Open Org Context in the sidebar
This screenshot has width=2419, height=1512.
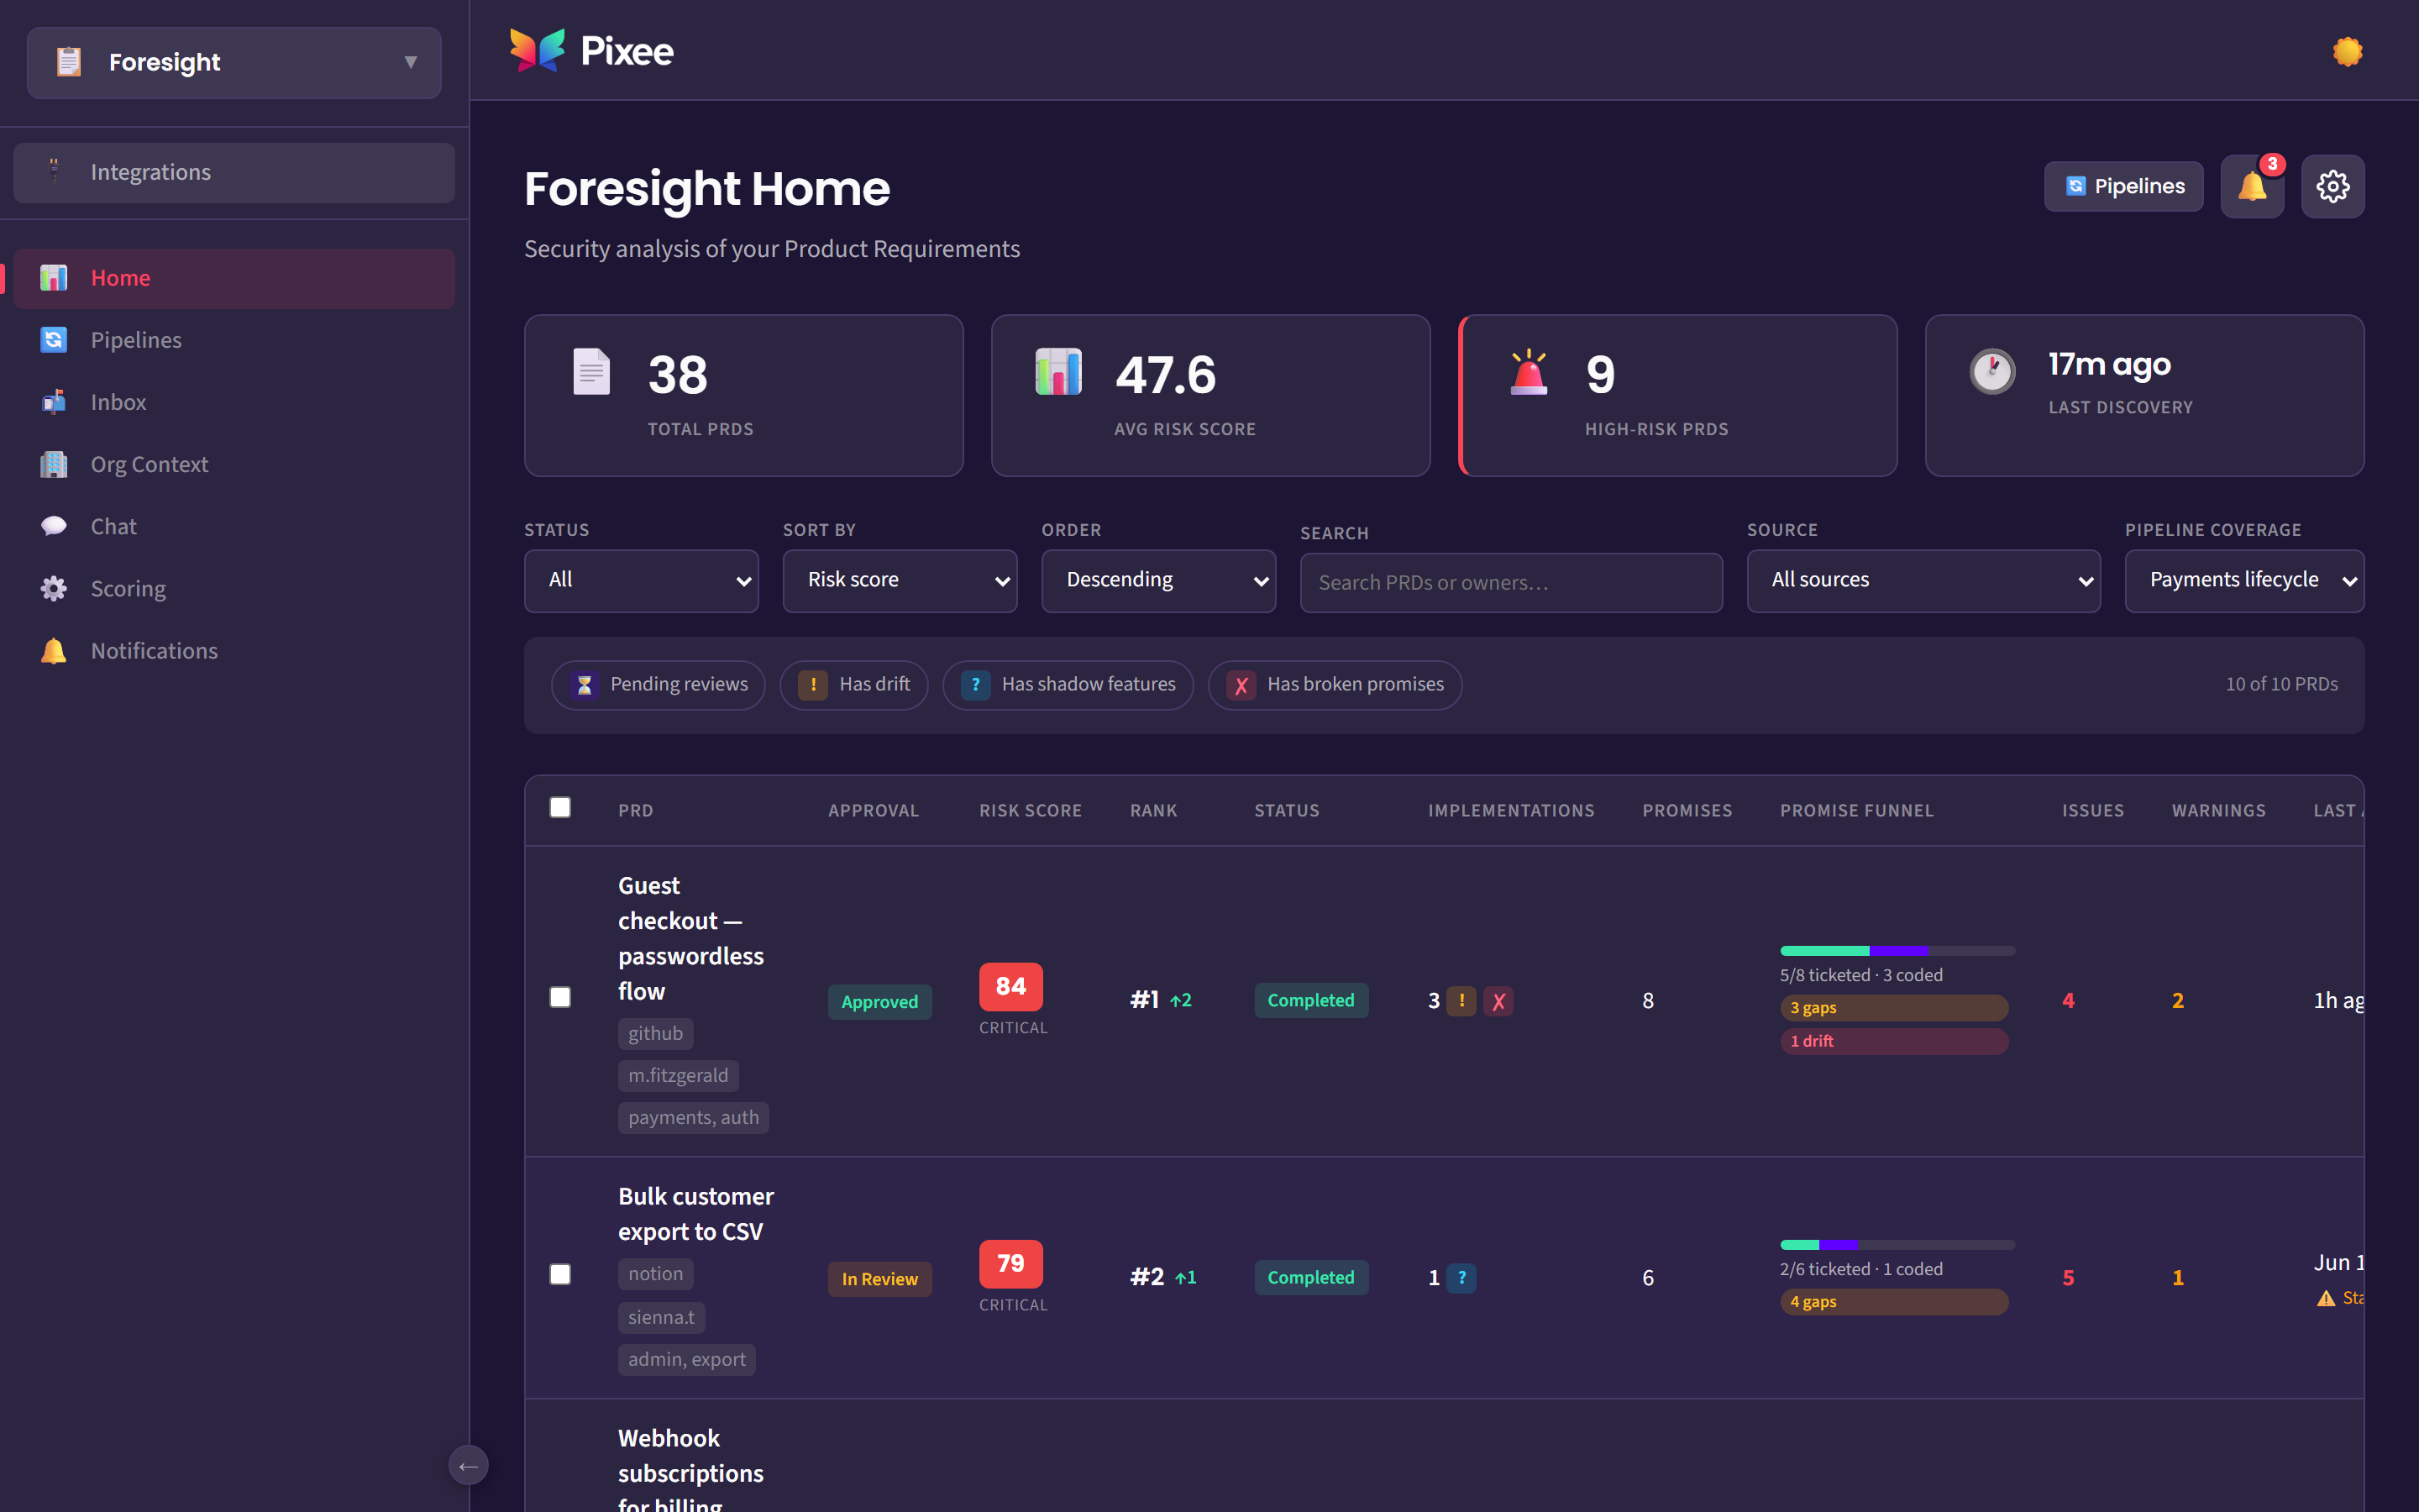[234, 464]
